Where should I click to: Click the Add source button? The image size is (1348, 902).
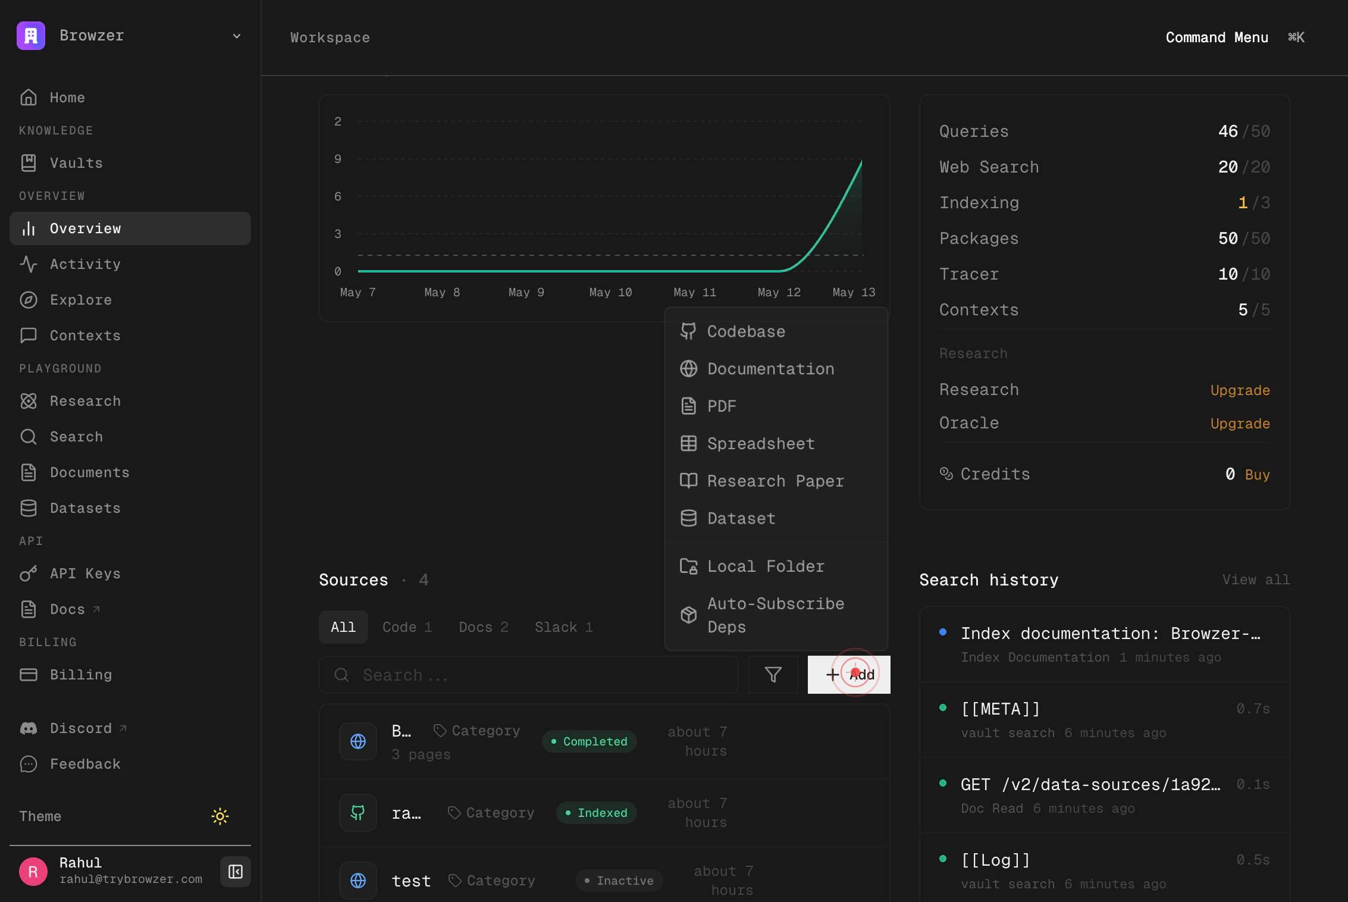[x=849, y=675]
